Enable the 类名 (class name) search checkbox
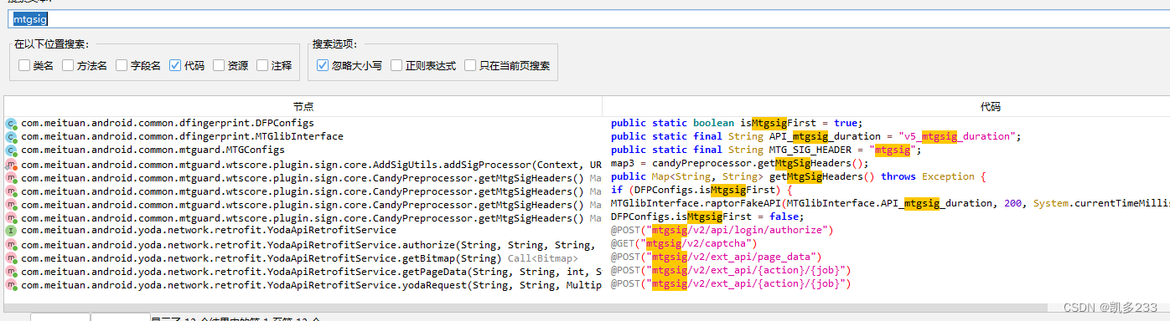The height and width of the screenshot is (321, 1170). 24,65
